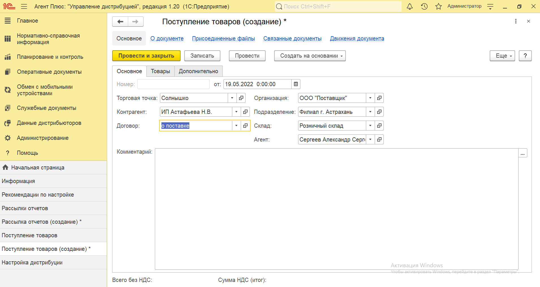Open Обмен с мобильными устройствами section
This screenshot has width=540, height=287.
(53, 90)
